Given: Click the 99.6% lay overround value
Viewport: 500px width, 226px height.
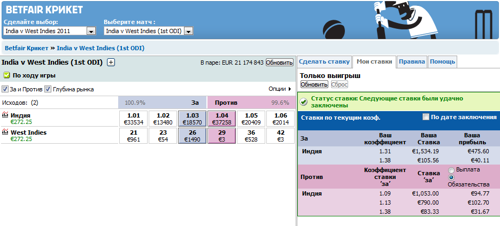Looking at the screenshot, I should tap(280, 103).
